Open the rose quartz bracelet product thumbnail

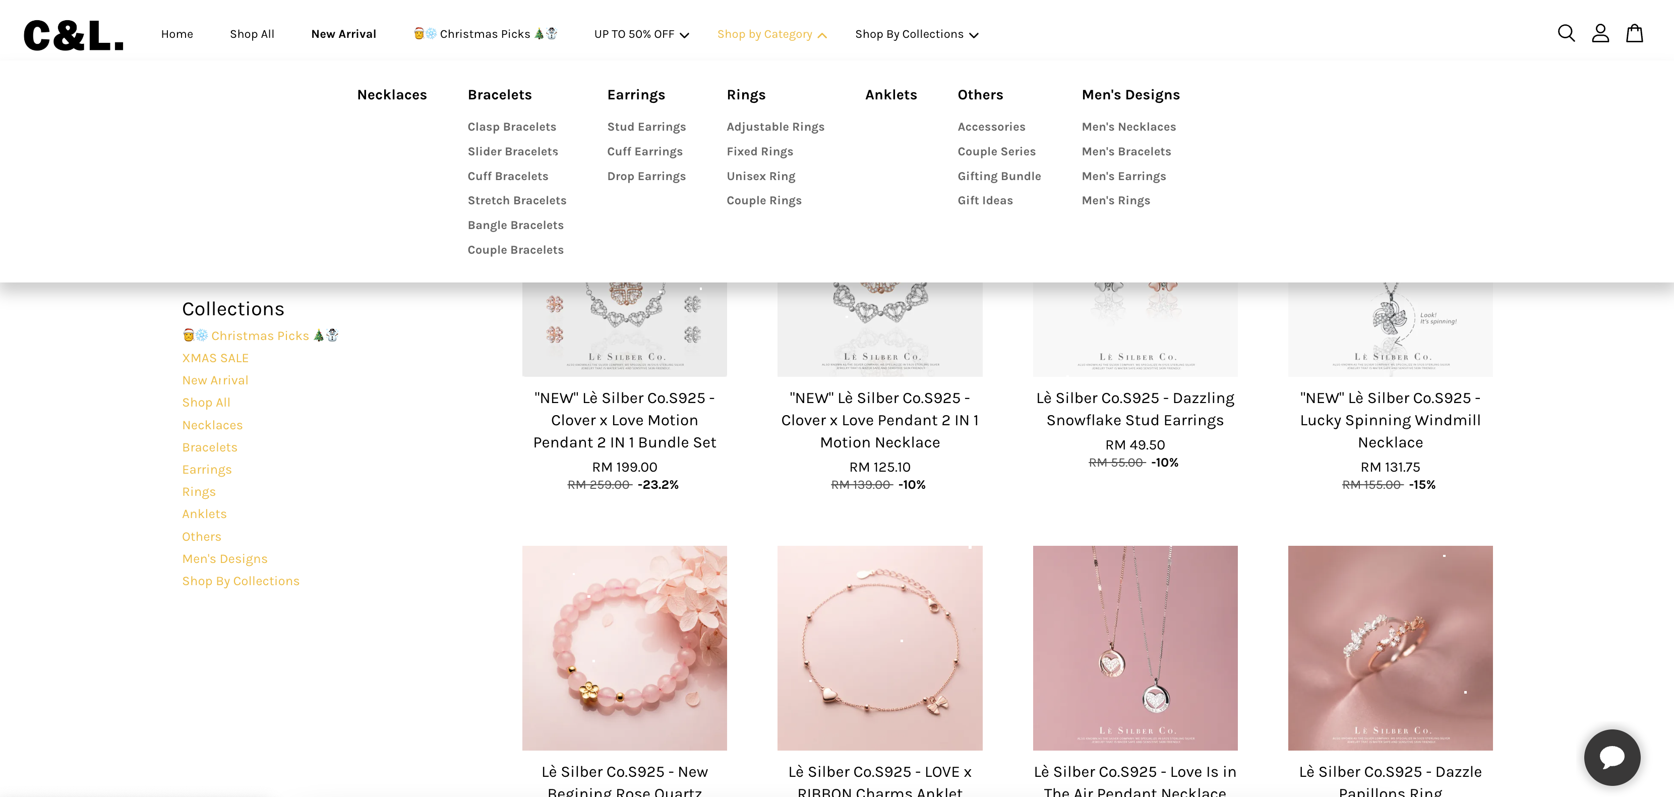[624, 648]
